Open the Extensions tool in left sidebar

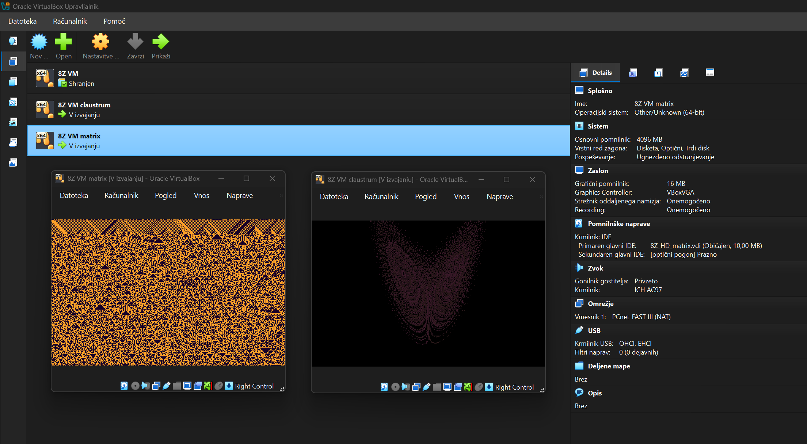[13, 81]
